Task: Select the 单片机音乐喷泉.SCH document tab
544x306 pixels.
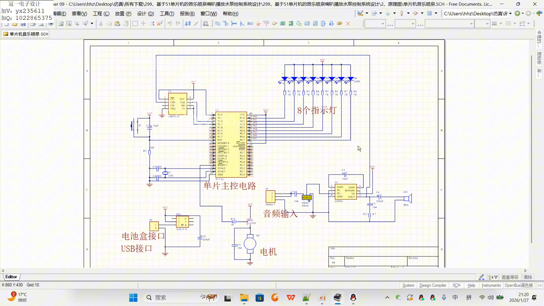Action: (x=25, y=34)
